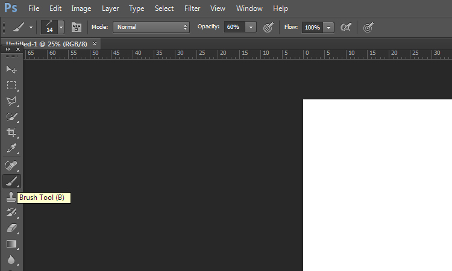Open the Image menu
Viewport: 452px width, 271px height.
point(81,8)
